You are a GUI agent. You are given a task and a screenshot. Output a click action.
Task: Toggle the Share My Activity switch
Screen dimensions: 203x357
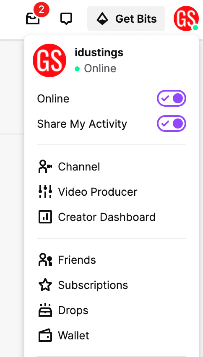(x=172, y=123)
